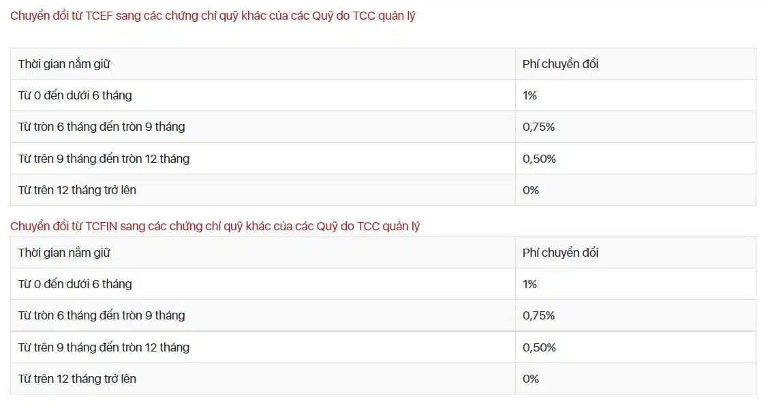This screenshot has height=406, width=768.
Task: Click the 1% fee cell in TCFIN table
Action: (x=529, y=284)
